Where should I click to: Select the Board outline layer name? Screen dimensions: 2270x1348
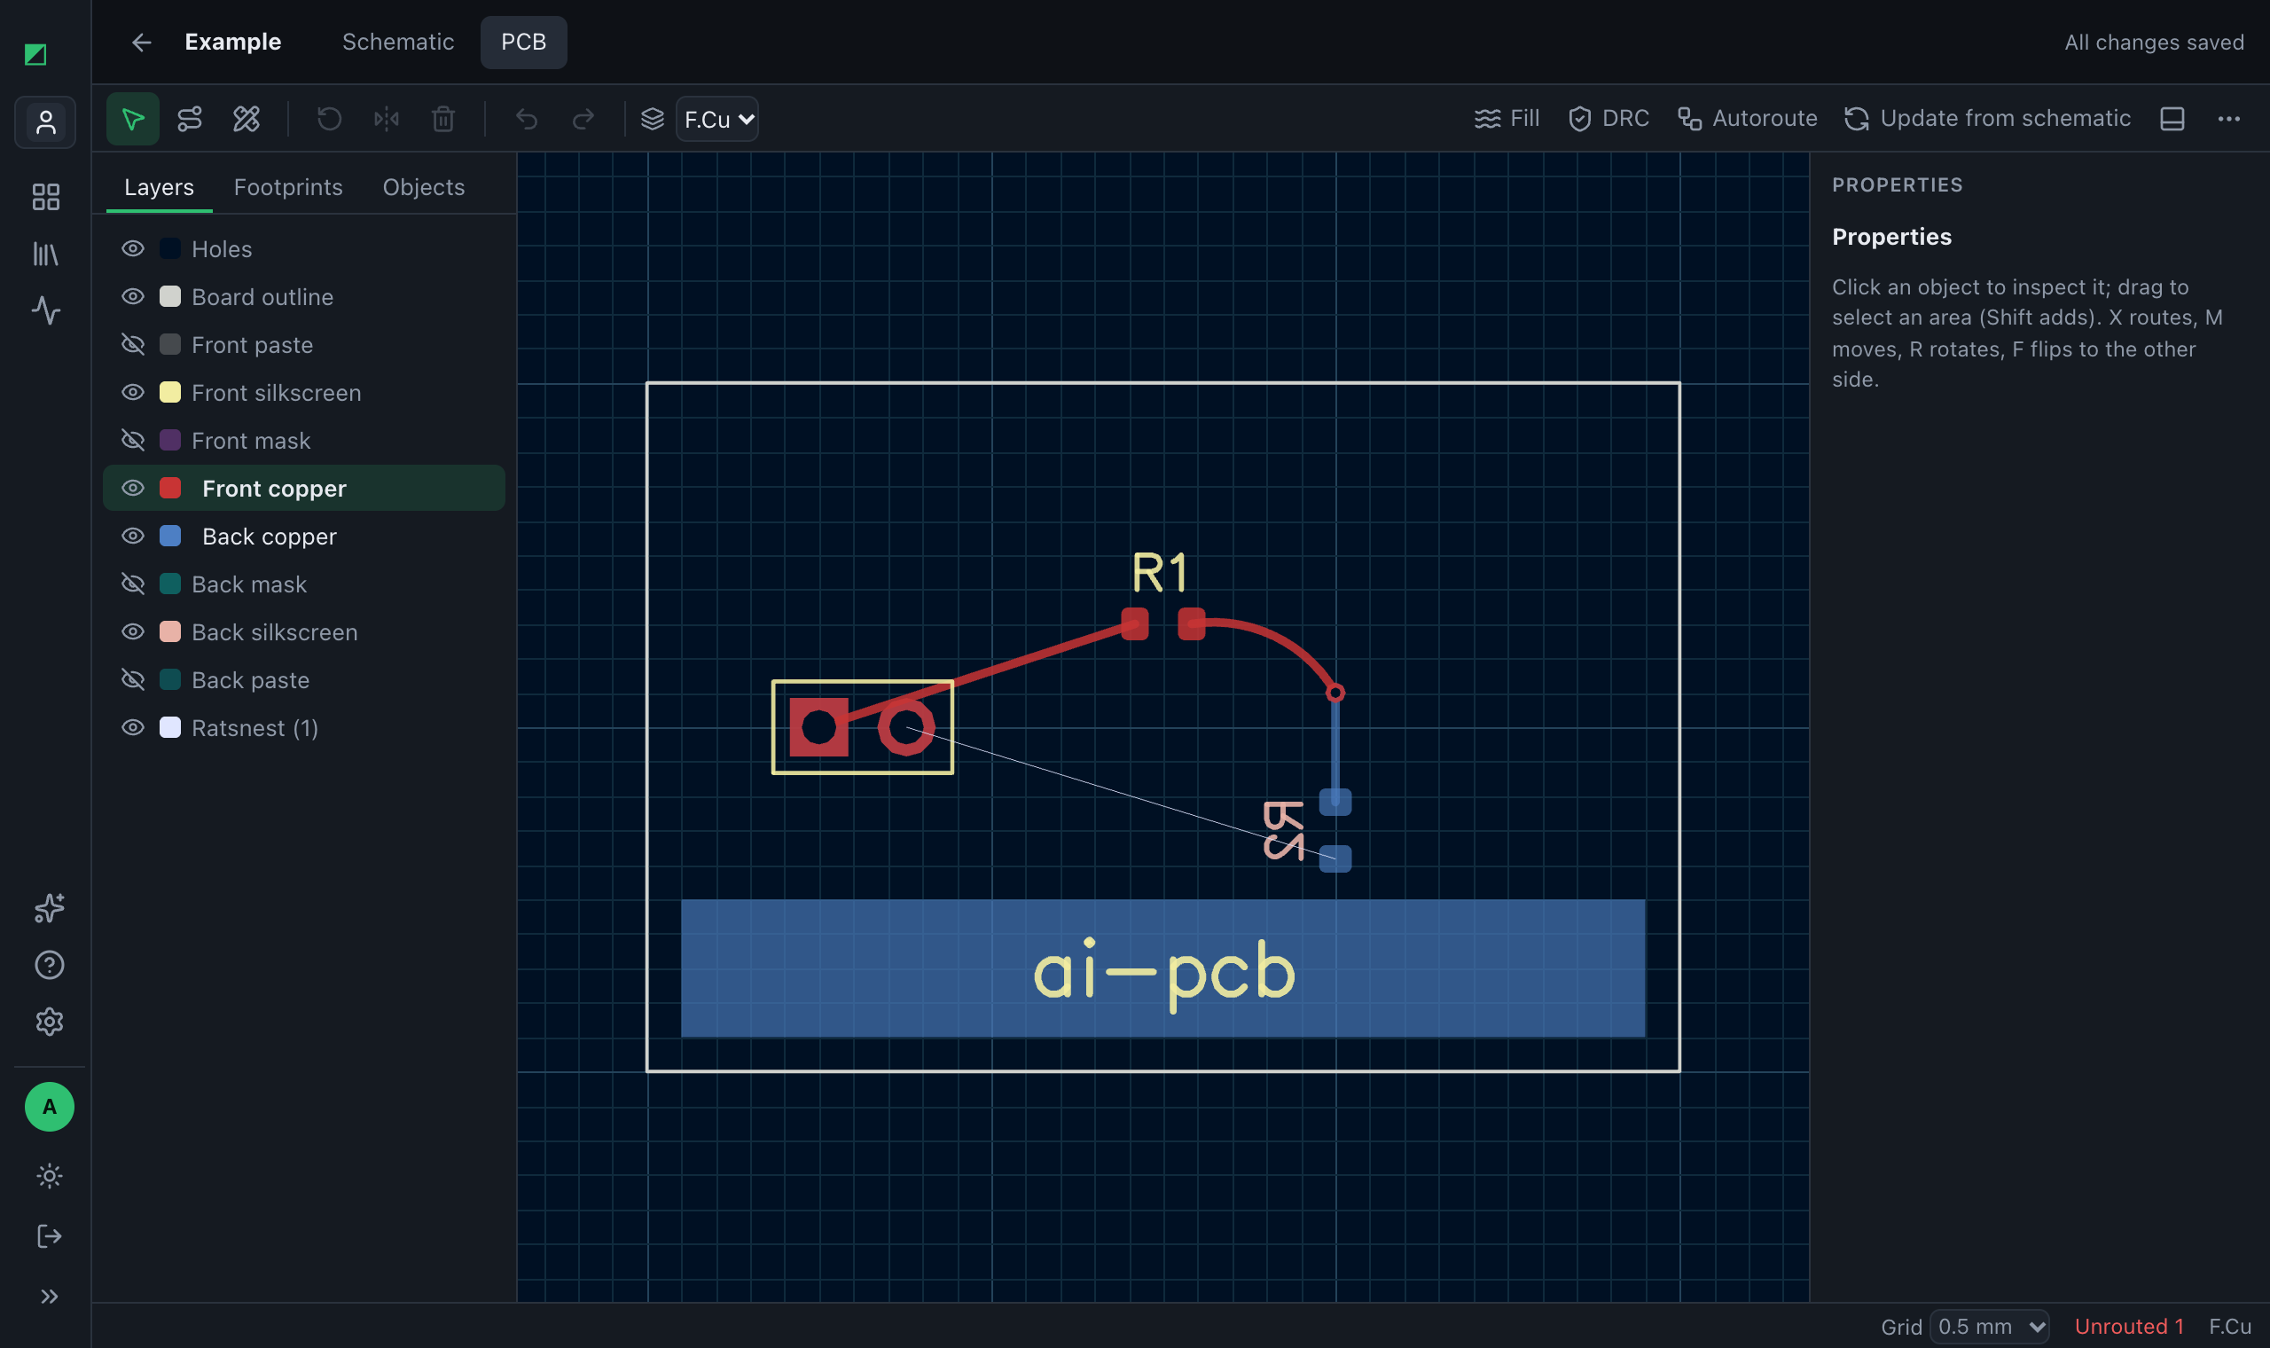tap(262, 297)
